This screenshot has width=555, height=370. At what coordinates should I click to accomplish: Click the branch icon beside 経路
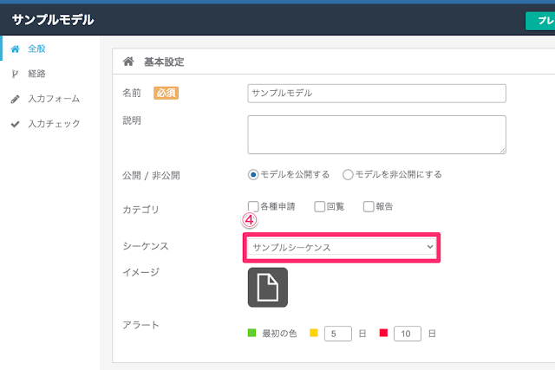tap(15, 74)
